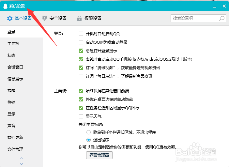229x167 pixels.
Task: Minimize the 系统设置 window
Action: pos(215,6)
